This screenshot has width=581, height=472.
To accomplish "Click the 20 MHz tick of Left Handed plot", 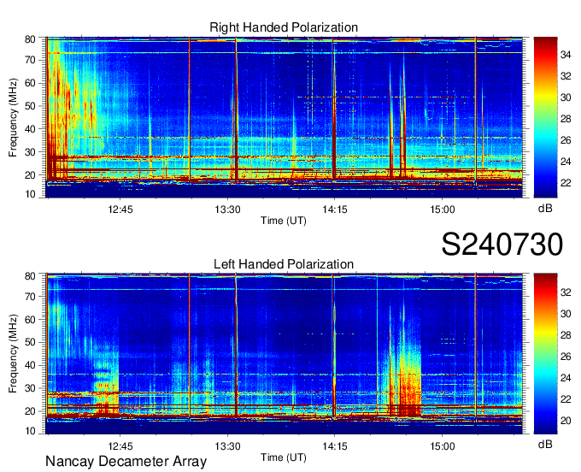I will [x=30, y=411].
